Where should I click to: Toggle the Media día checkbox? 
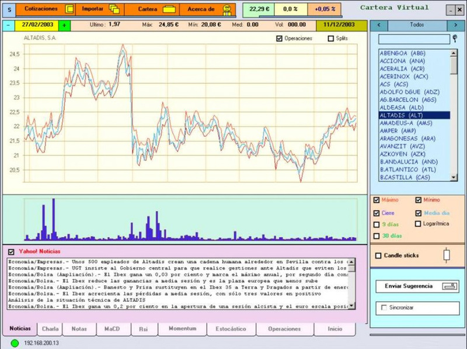coord(419,213)
